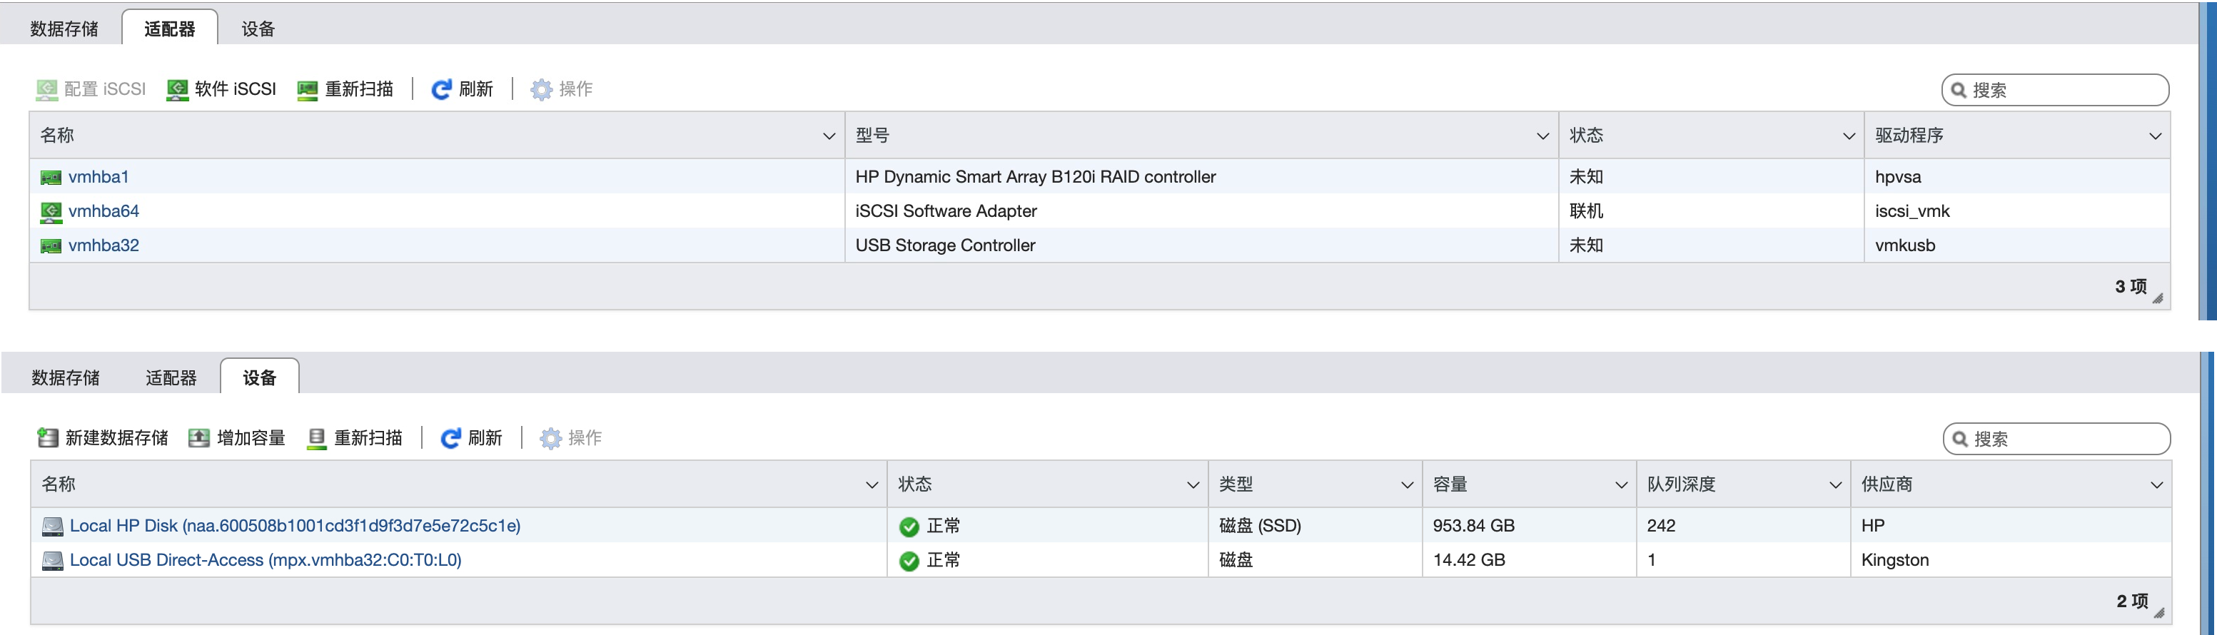
Task: Open the 容量 column dropdown arrow
Action: point(1620,485)
